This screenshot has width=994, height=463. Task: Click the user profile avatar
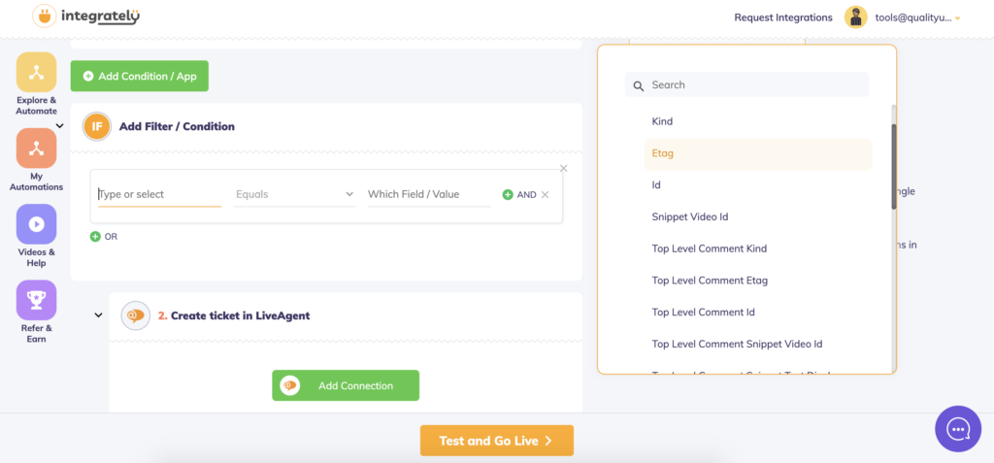[855, 17]
